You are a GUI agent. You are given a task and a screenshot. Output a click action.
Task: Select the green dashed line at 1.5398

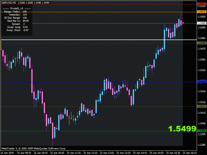point(99,131)
